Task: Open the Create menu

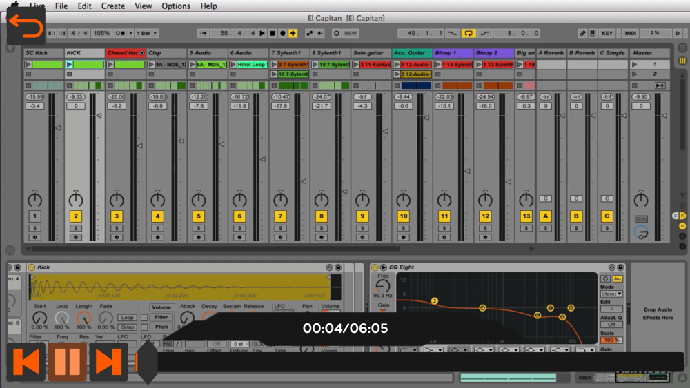Action: [x=113, y=6]
